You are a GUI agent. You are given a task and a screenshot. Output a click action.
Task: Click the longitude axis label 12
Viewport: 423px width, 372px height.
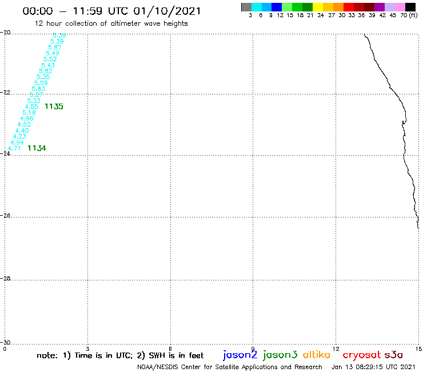[x=336, y=349]
